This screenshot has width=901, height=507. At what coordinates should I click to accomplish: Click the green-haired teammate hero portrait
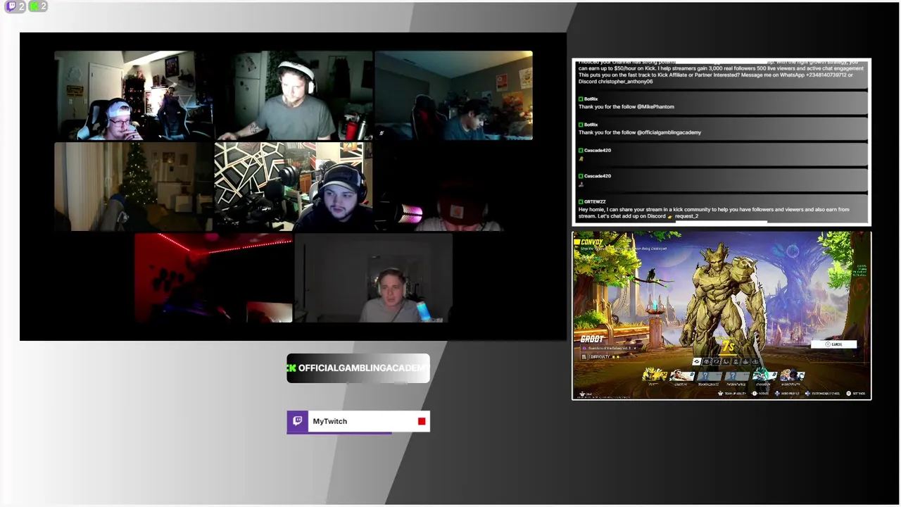(x=764, y=375)
